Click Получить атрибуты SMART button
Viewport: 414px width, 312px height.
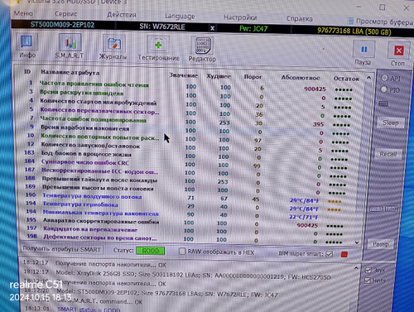pyautogui.click(x=61, y=249)
